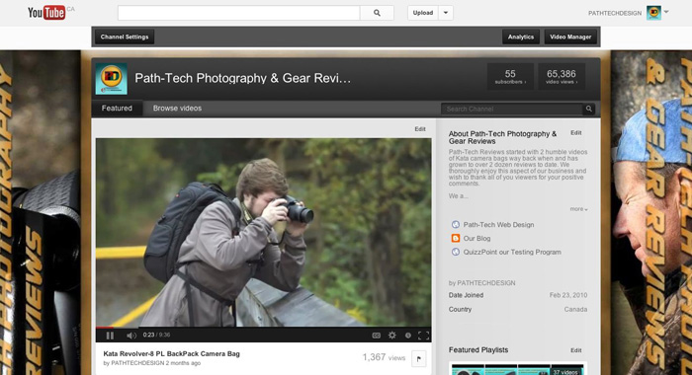692x375 pixels.
Task: Open Kata Revolver-8 PL BackPack Camera Bag title
Action: tap(172, 354)
